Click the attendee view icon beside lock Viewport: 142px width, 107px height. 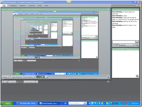pyautogui.click(x=6, y=82)
